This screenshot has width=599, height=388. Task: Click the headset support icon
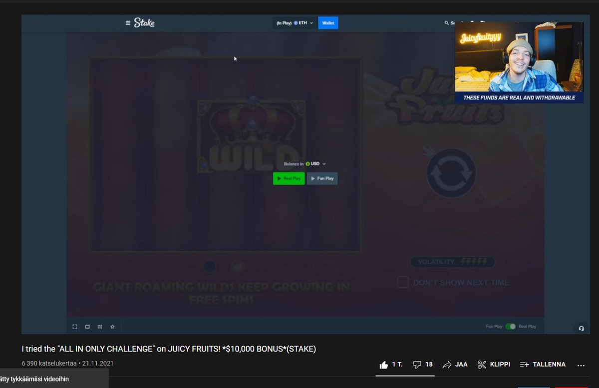[581, 328]
